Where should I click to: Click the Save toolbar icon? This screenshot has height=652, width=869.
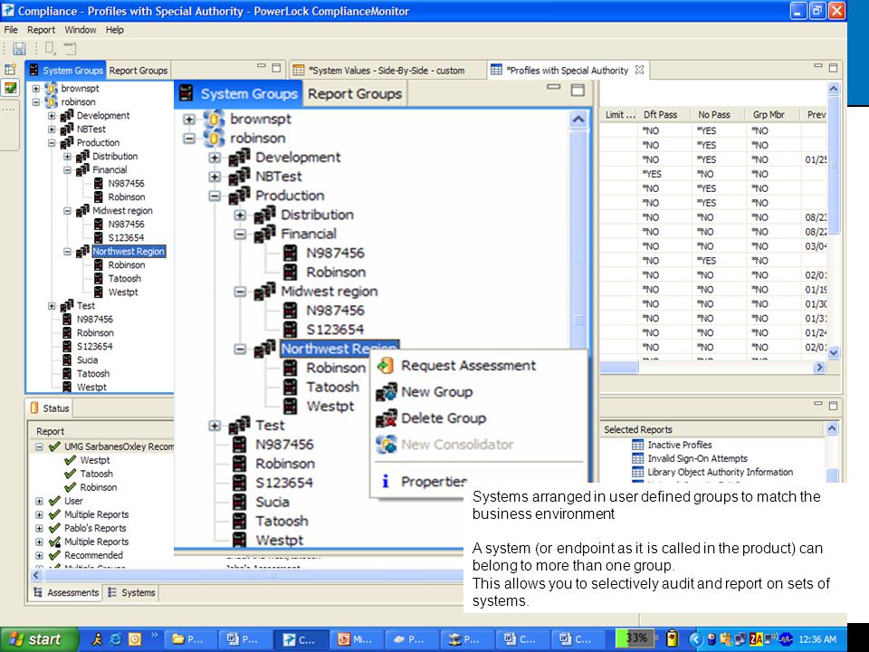[x=19, y=49]
